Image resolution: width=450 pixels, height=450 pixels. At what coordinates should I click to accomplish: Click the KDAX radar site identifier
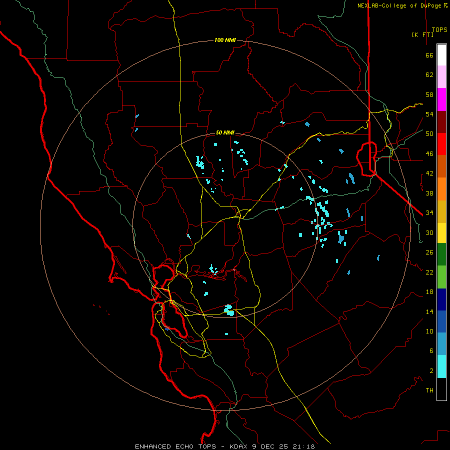[239, 446]
